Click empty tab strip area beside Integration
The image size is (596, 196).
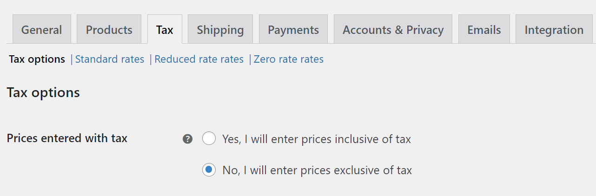pos(594,29)
